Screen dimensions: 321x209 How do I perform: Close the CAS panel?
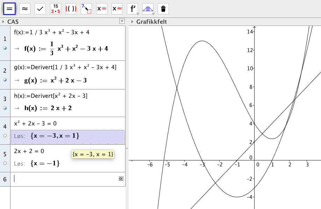click(x=122, y=21)
